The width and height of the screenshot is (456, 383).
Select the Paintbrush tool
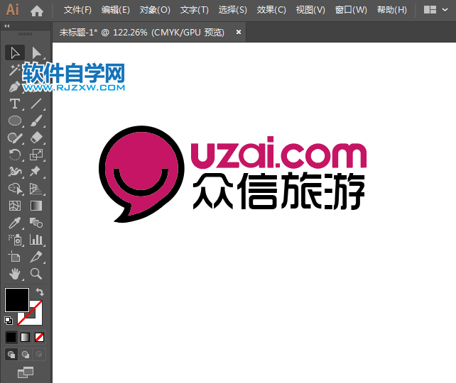coord(36,121)
